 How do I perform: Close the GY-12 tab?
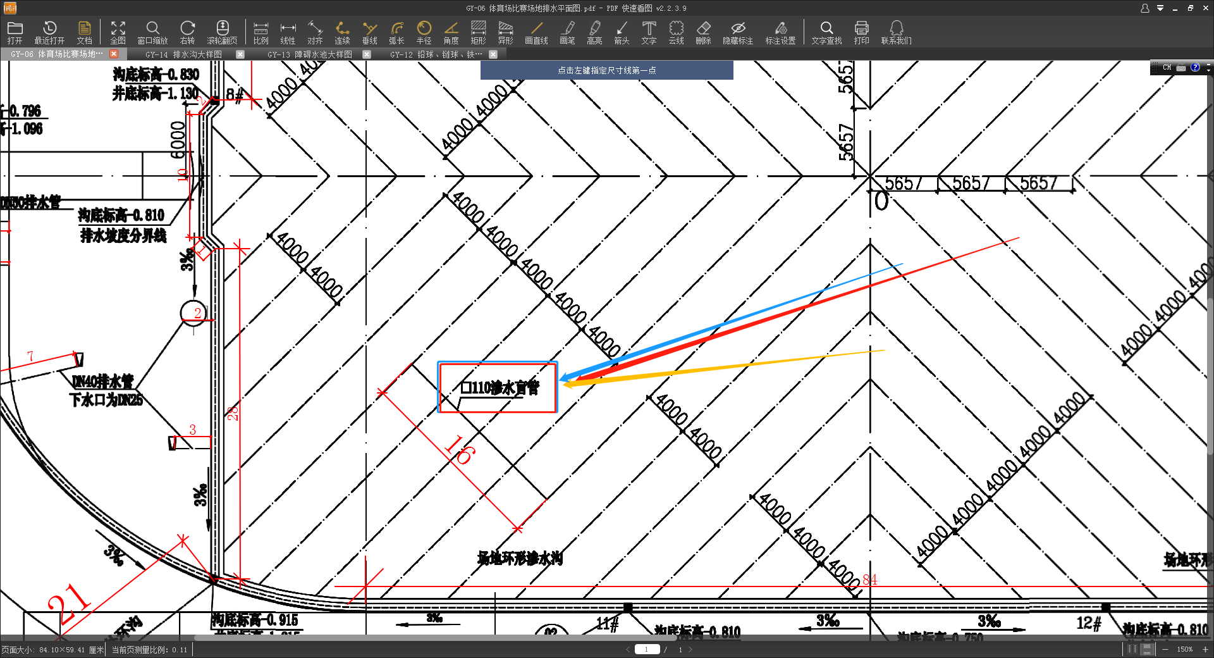[493, 54]
